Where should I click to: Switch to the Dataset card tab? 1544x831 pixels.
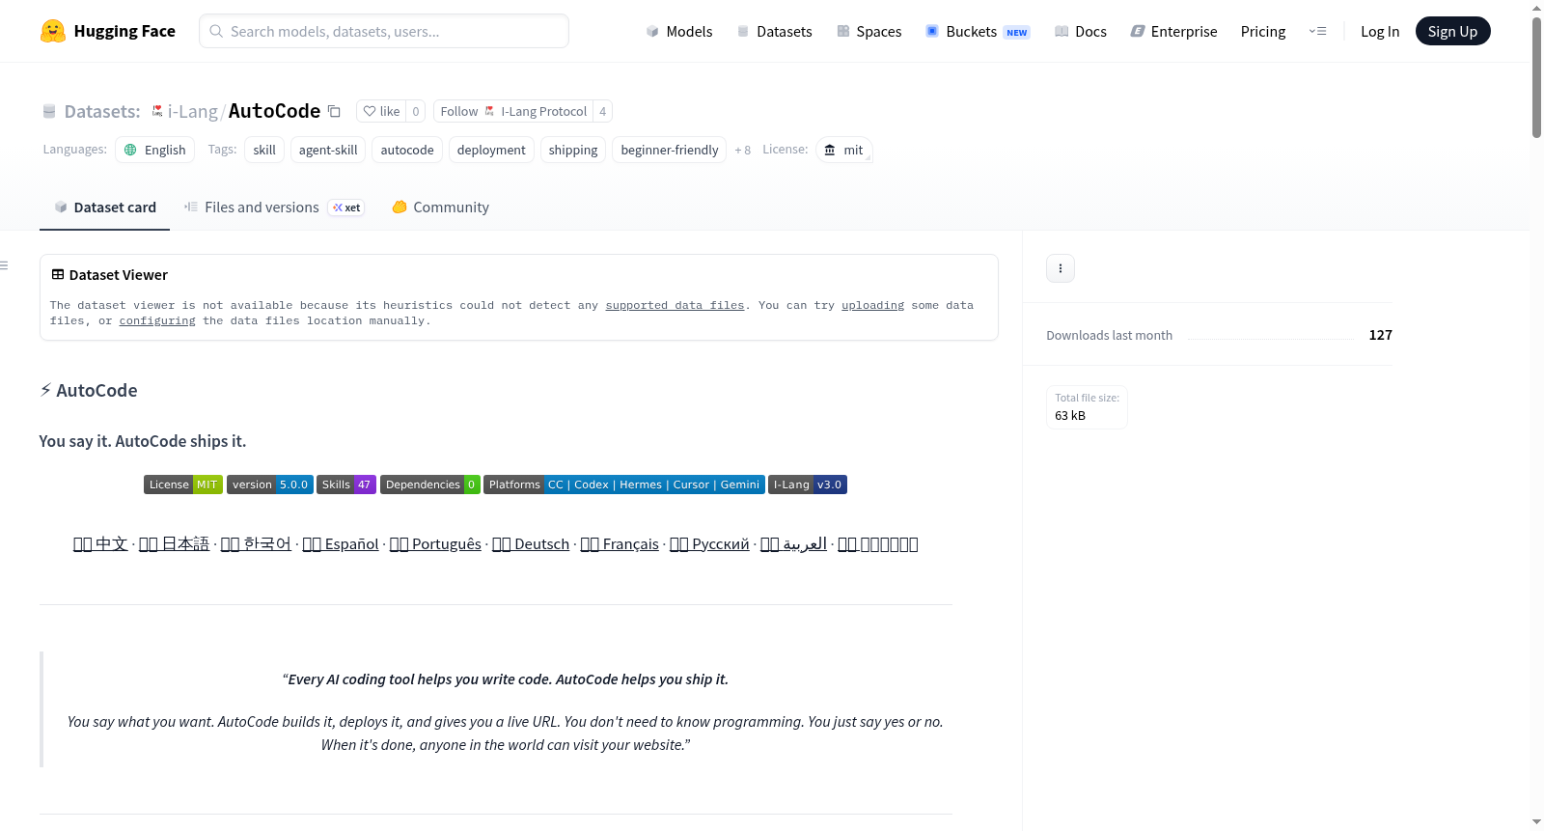[105, 208]
